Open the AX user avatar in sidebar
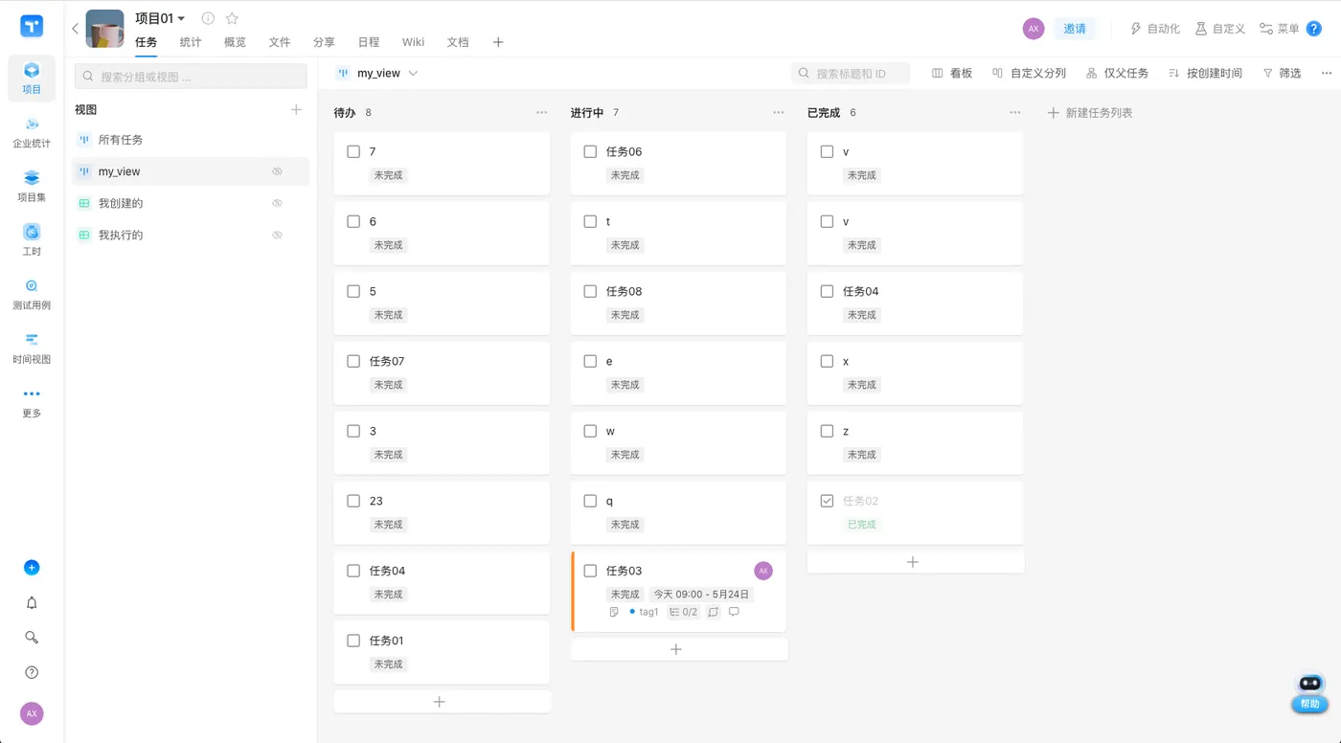 click(32, 713)
